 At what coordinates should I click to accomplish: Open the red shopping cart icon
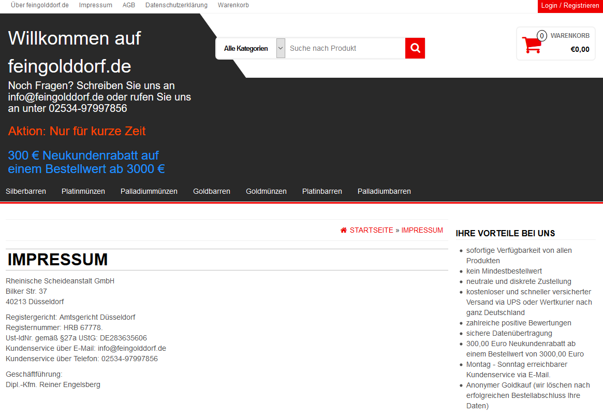pos(532,45)
